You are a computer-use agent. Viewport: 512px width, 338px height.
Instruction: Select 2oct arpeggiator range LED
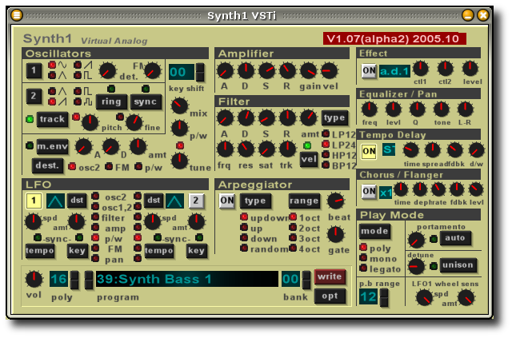293,227
